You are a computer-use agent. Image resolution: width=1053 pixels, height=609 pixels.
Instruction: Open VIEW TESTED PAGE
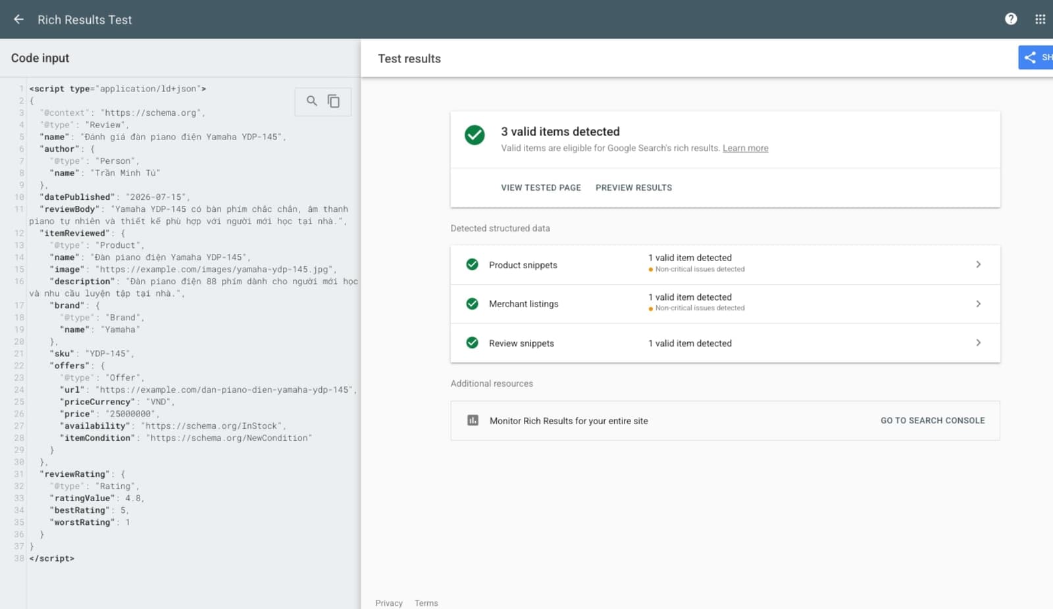click(x=541, y=187)
